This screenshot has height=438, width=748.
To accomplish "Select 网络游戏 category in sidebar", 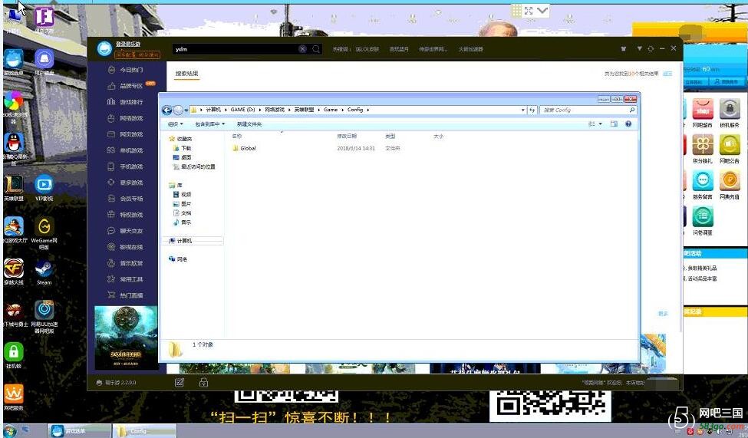I will click(x=126, y=118).
